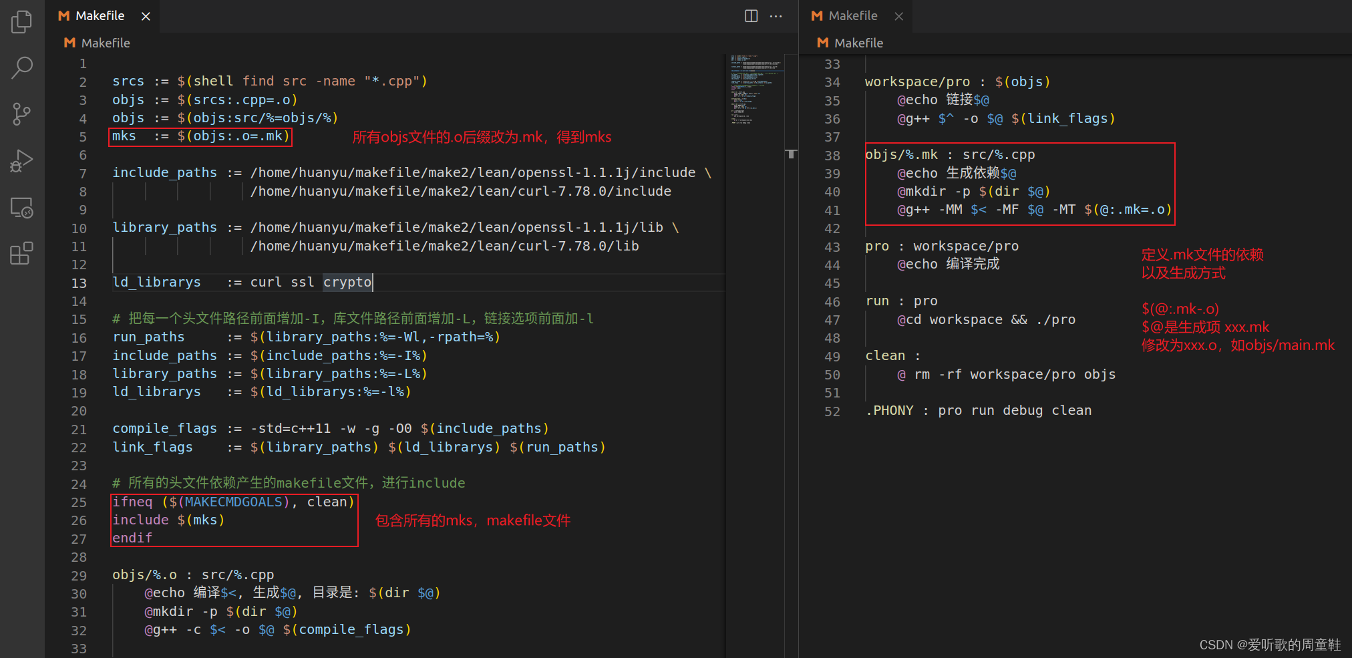This screenshot has width=1352, height=658.
Task: Click the '@mkdir -p $(dir $@)' line 40
Action: (x=973, y=192)
